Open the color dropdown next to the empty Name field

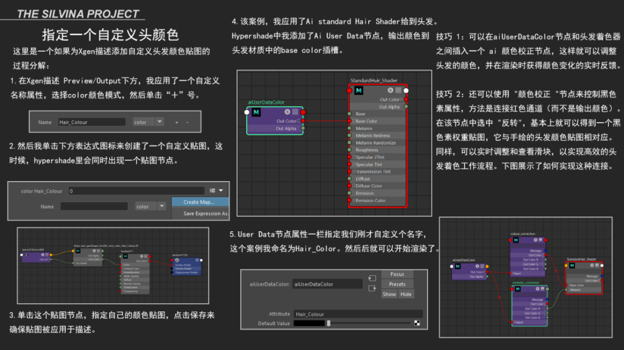[150, 206]
